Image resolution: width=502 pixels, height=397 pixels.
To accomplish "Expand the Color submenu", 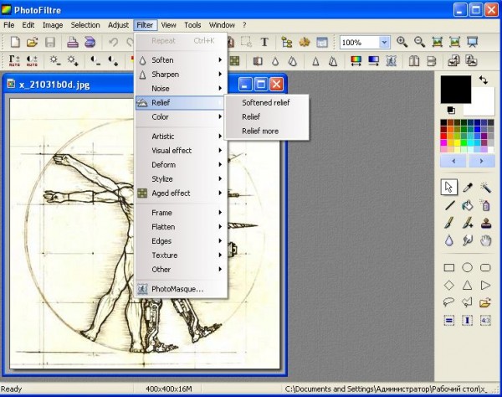I will 181,117.
